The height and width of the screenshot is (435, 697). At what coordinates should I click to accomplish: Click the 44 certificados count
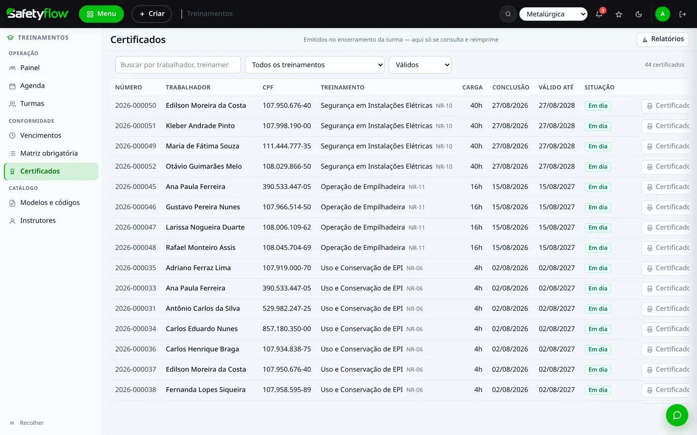point(665,65)
